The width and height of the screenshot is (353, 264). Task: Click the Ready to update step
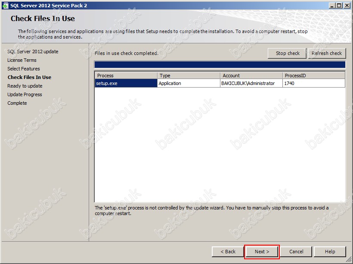coord(25,86)
